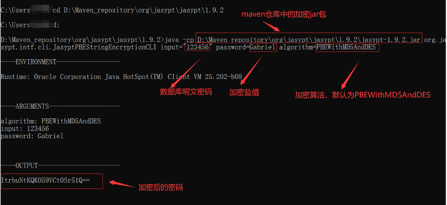Click the red arrow pointing at encrypted output
The image size is (447, 205).
(122, 184)
